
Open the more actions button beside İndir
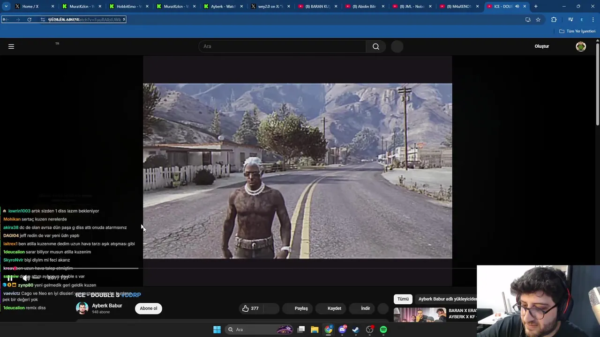pos(383,308)
